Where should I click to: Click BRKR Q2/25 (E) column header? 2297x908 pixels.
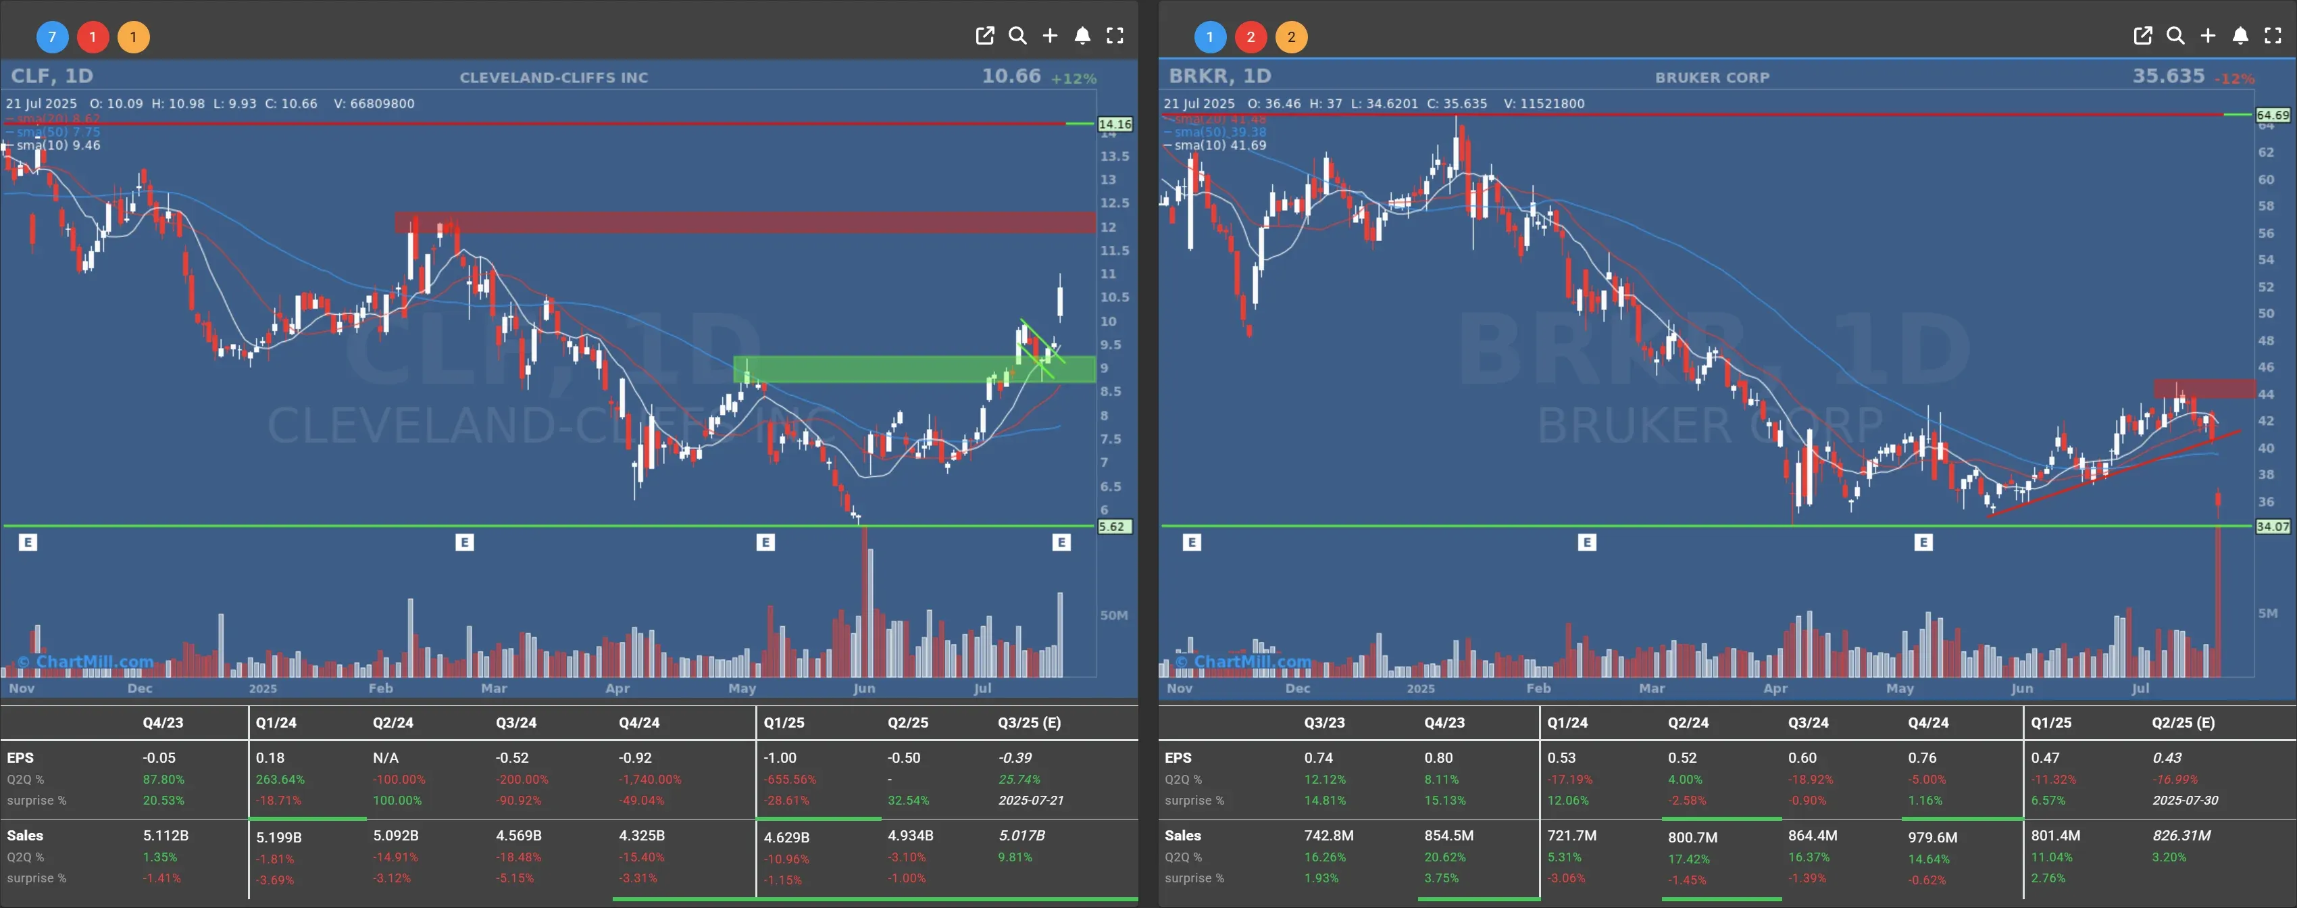tap(2183, 722)
